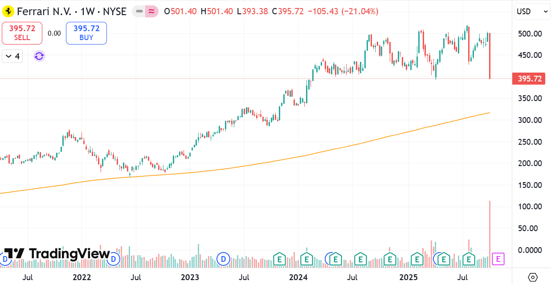
Task: Click the low value L393.38
Action: click(252, 12)
